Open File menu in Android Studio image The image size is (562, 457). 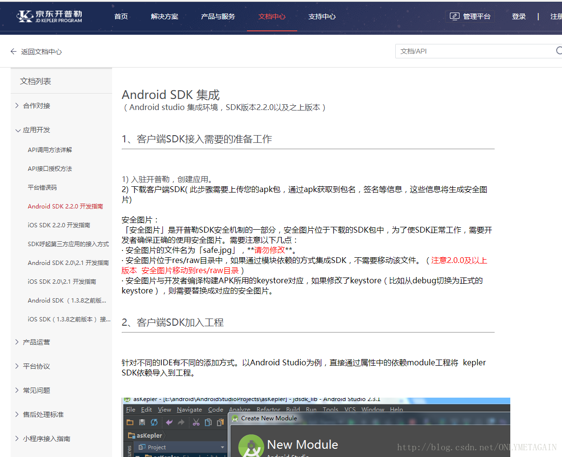131,409
